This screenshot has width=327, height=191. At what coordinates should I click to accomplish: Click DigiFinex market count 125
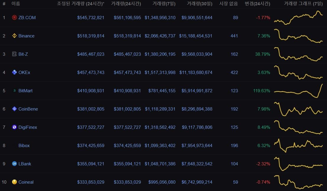(234, 127)
